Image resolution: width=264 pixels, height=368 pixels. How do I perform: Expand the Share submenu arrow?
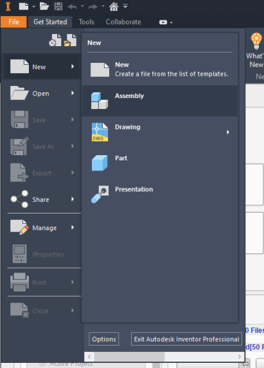click(73, 199)
